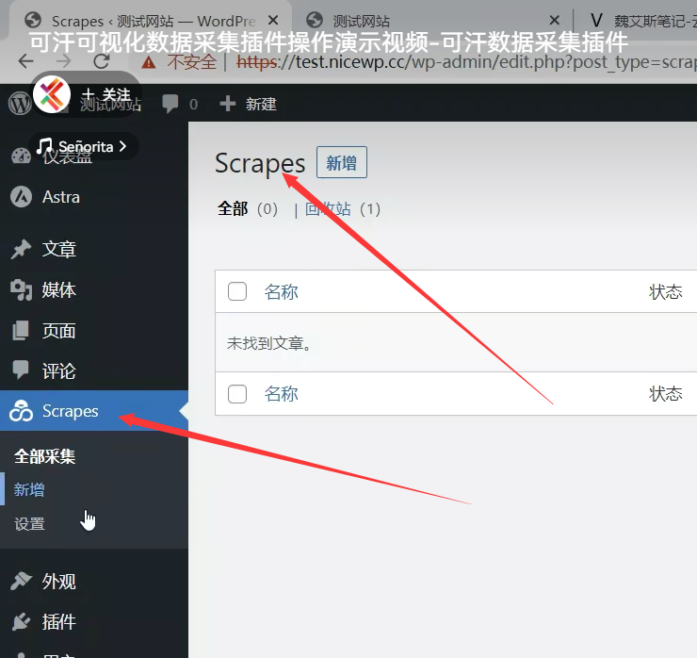Open the Señorita music tag chevron
This screenshot has height=658, width=697.
point(122,146)
